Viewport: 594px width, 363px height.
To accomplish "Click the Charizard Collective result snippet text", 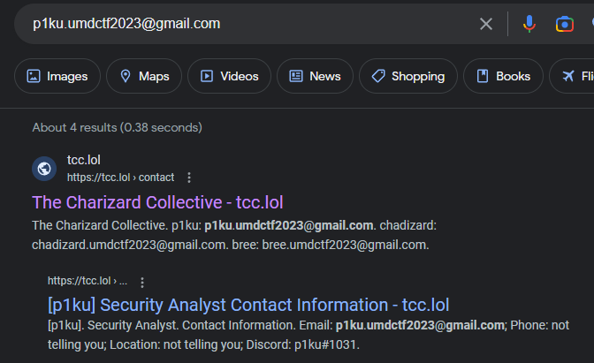I will tap(230, 234).
